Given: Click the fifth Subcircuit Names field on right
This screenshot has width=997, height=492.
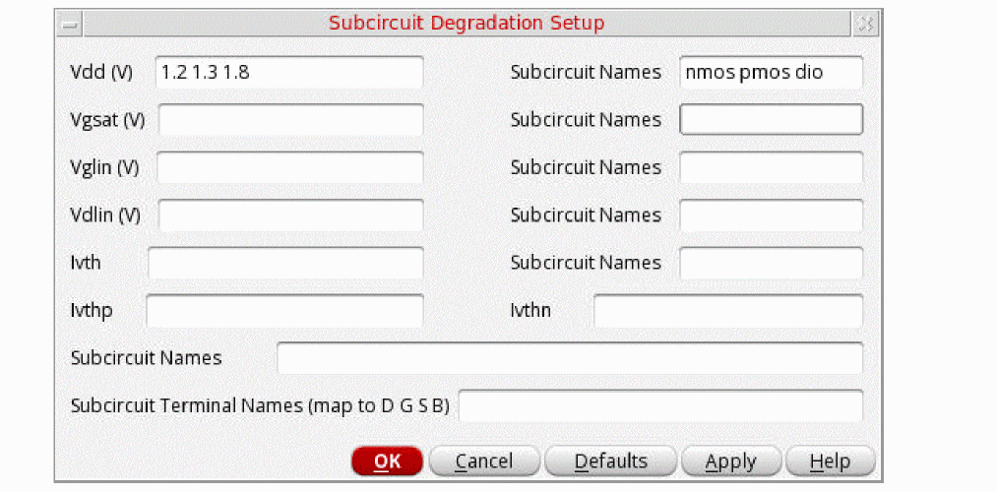Looking at the screenshot, I should 771,263.
